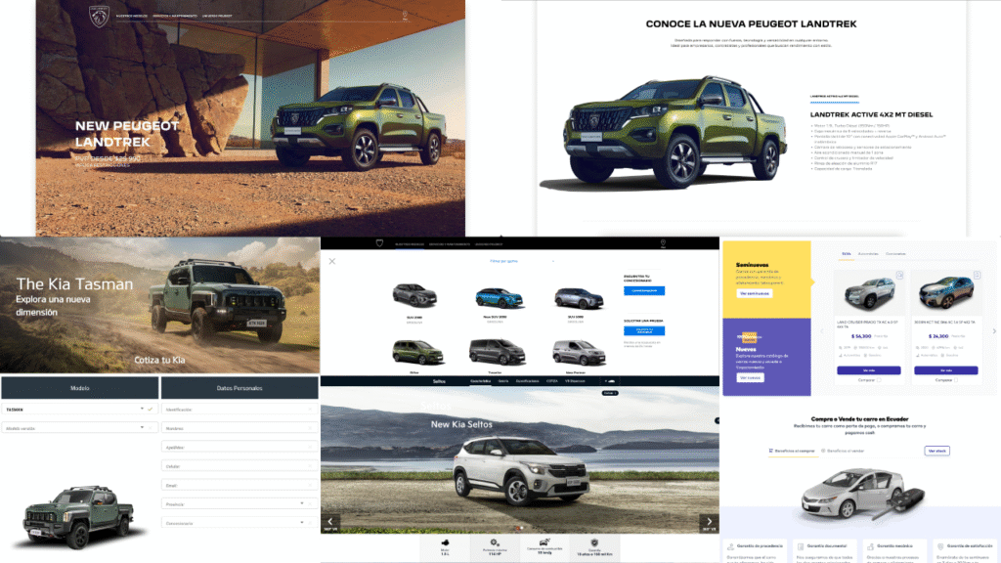Click green checkmark beside TASMAN model field
This screenshot has width=1001, height=563.
click(150, 410)
